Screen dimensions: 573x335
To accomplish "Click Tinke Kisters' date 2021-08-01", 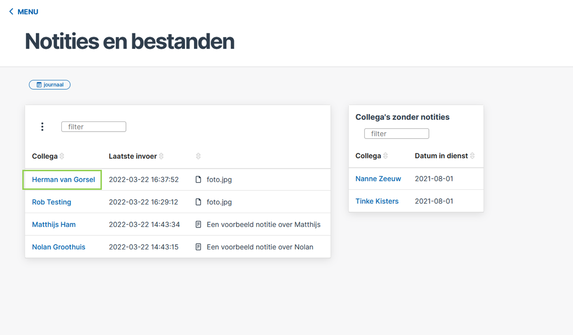I will tap(434, 201).
